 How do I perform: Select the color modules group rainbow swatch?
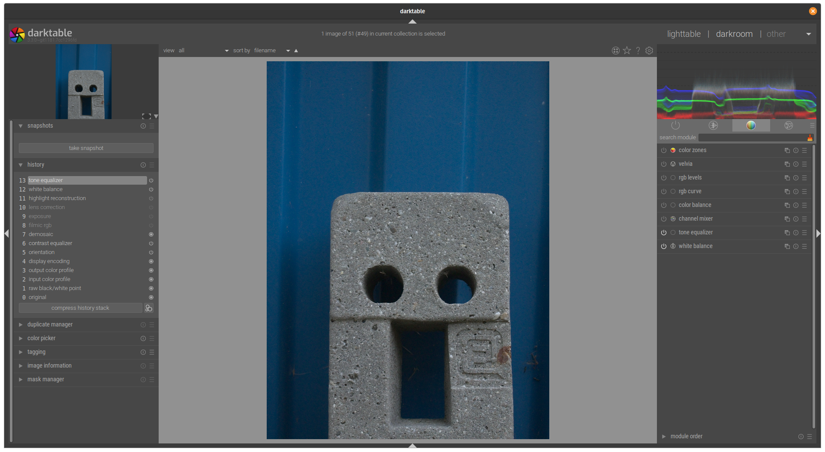click(751, 125)
